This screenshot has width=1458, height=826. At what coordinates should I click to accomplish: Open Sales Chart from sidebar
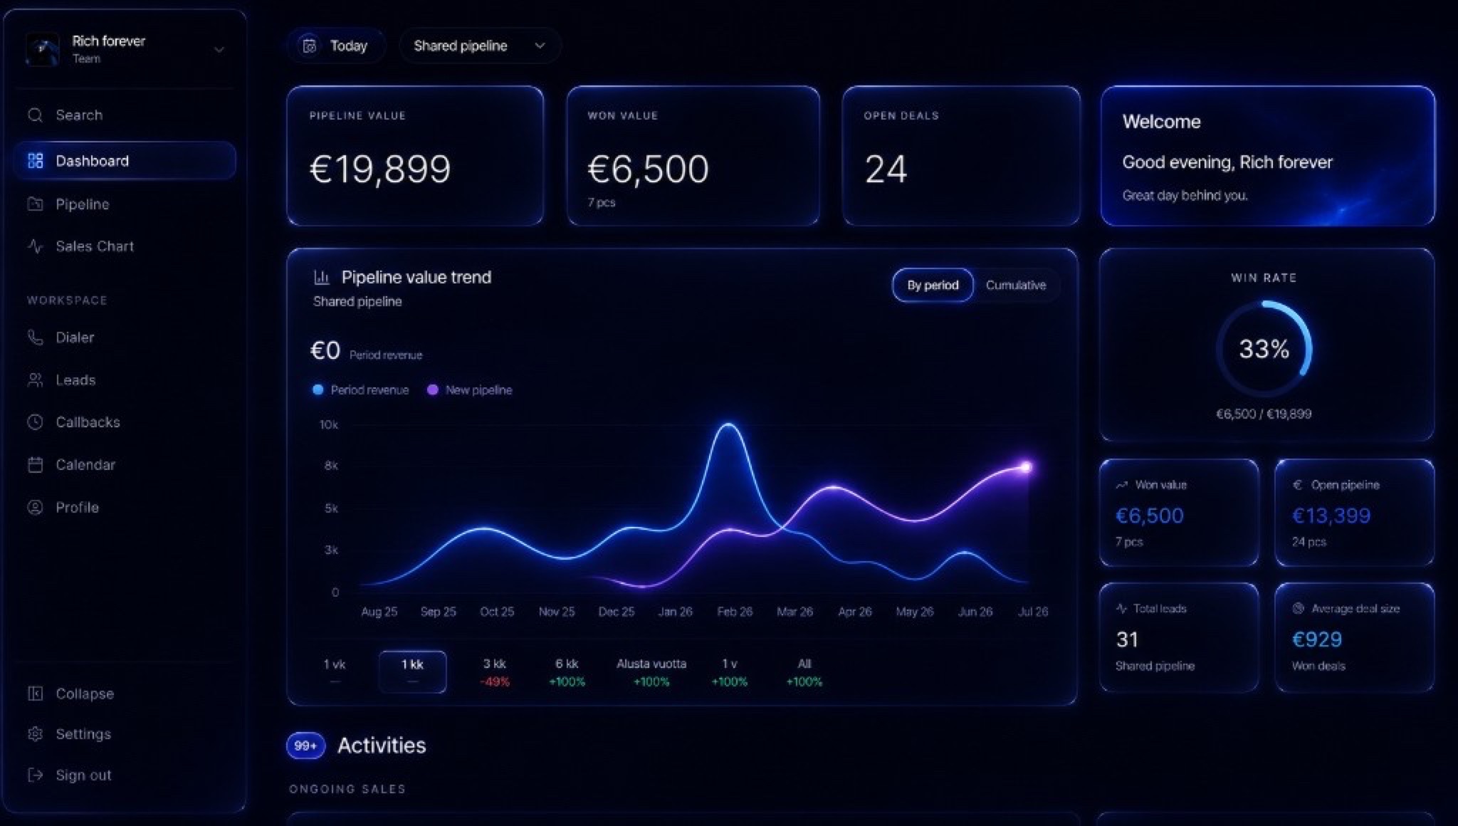coord(125,246)
